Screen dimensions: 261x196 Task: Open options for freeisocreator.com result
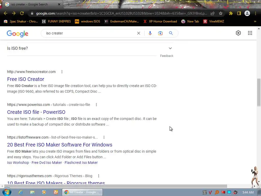click(x=62, y=72)
